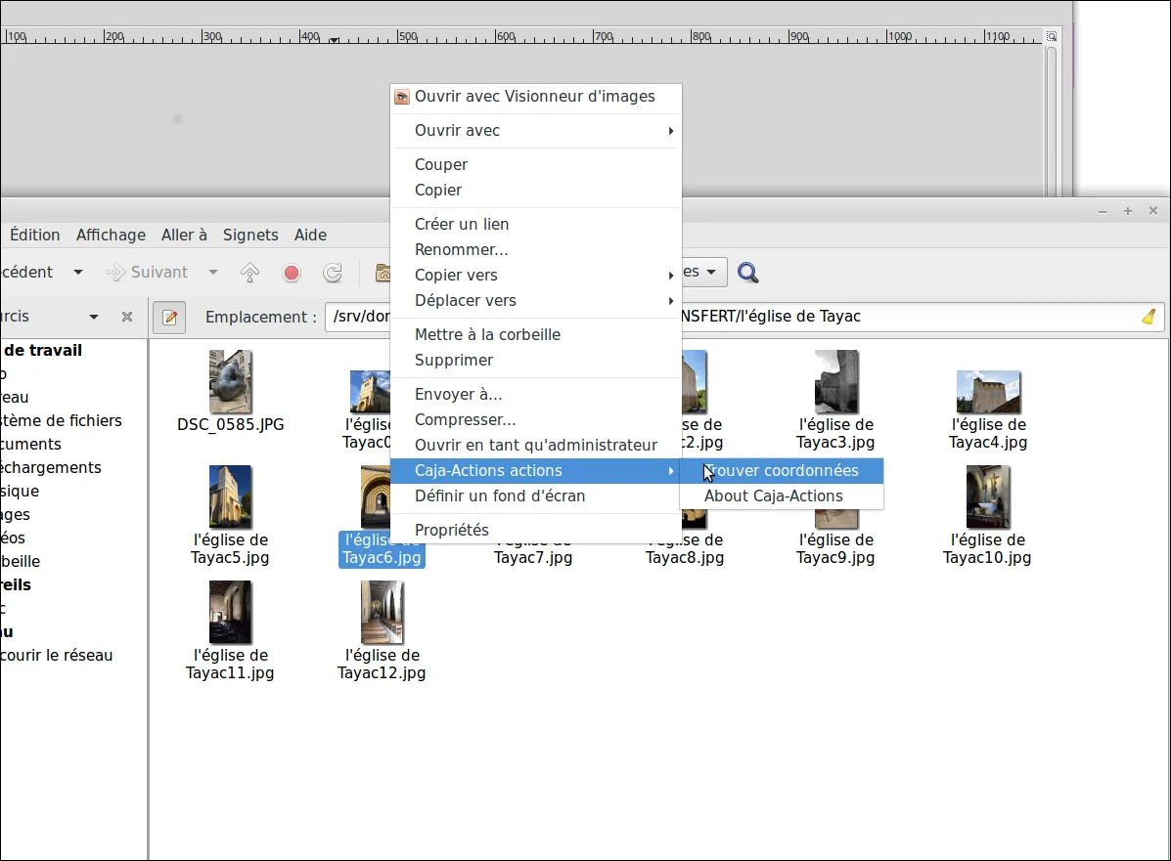Close the side pane with X

coord(127,317)
